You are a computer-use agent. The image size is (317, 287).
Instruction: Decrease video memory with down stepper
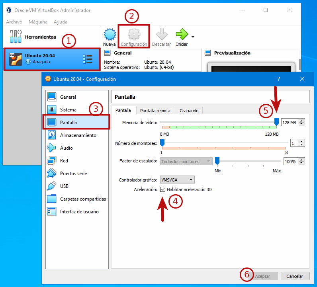[x=301, y=124]
